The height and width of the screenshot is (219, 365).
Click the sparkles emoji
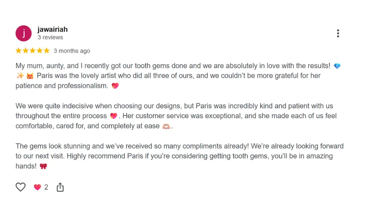[x=20, y=76]
